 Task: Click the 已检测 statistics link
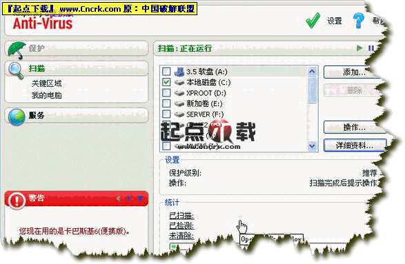[181, 225]
